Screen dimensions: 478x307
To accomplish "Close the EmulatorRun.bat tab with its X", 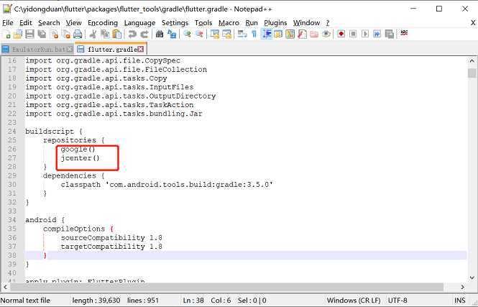I will (x=70, y=49).
